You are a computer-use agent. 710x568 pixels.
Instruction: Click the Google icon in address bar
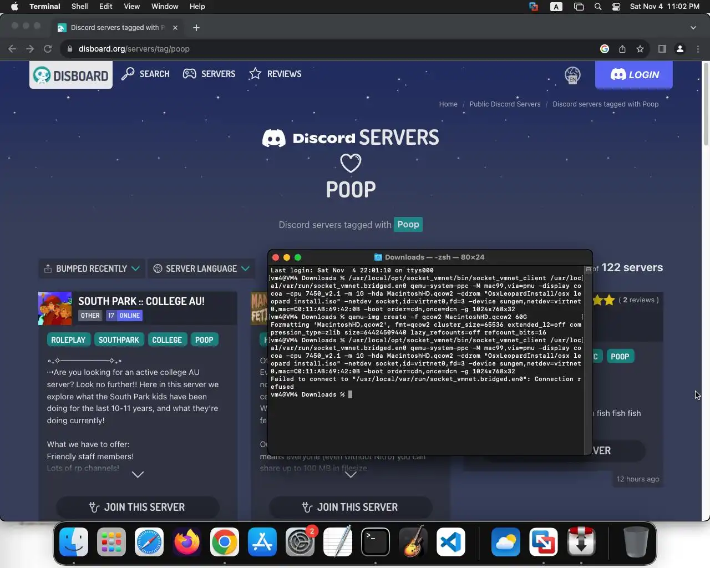pyautogui.click(x=605, y=49)
